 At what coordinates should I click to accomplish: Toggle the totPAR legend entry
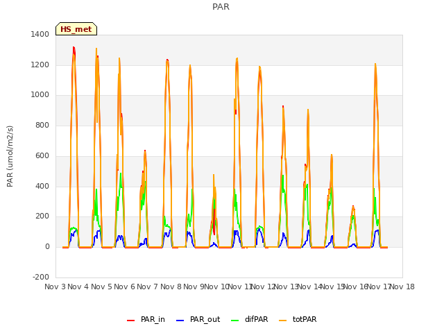click(x=298, y=319)
